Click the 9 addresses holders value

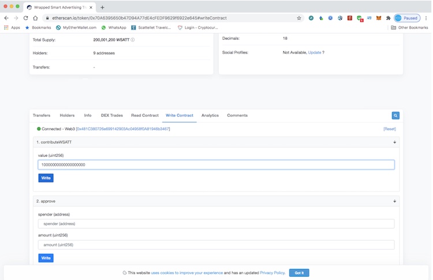tap(104, 53)
